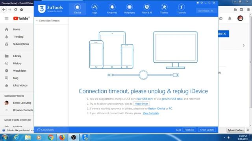Open YouTube History
252x141 pixels.
point(17,63)
